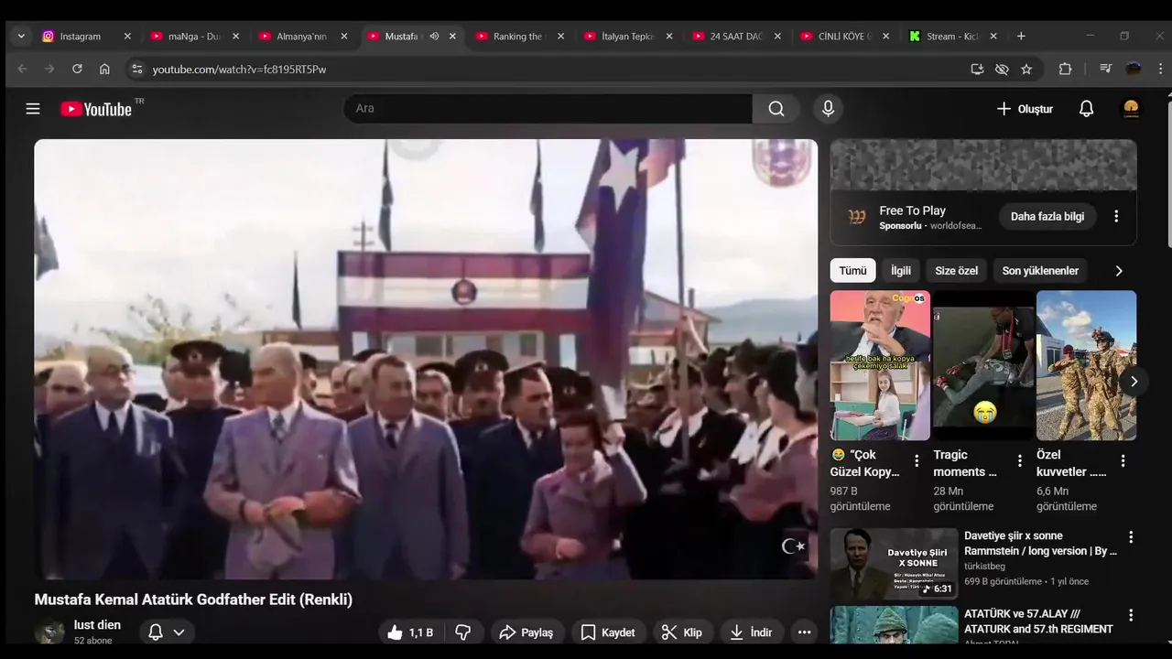Open the browser three-dot menu
Viewport: 1172px width, 659px height.
click(1161, 69)
